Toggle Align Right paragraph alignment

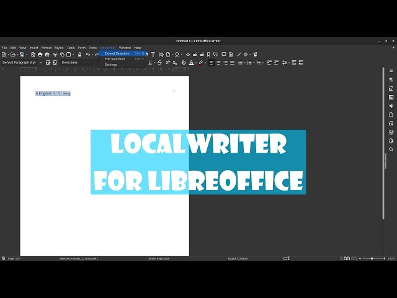[x=225, y=63]
